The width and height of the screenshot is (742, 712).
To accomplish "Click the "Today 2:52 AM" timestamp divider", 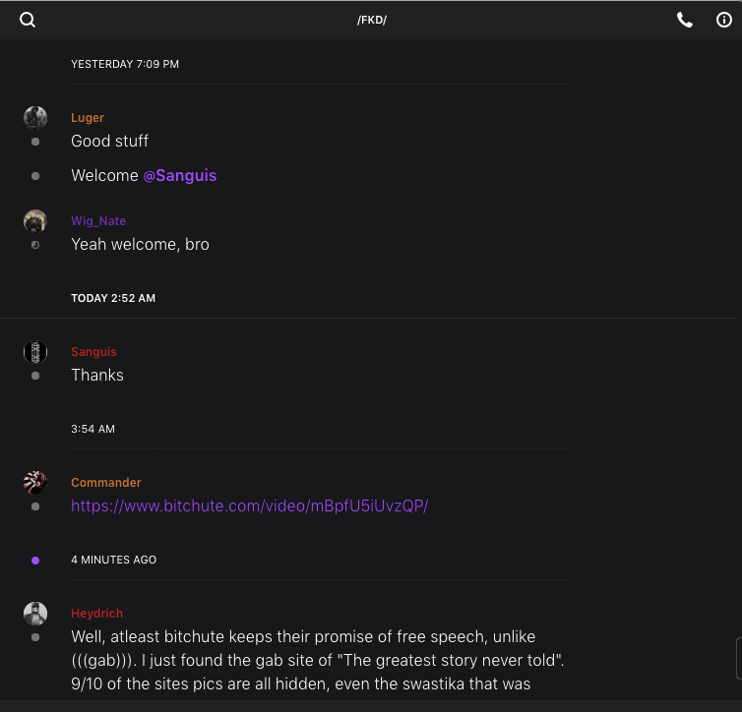I will [113, 298].
